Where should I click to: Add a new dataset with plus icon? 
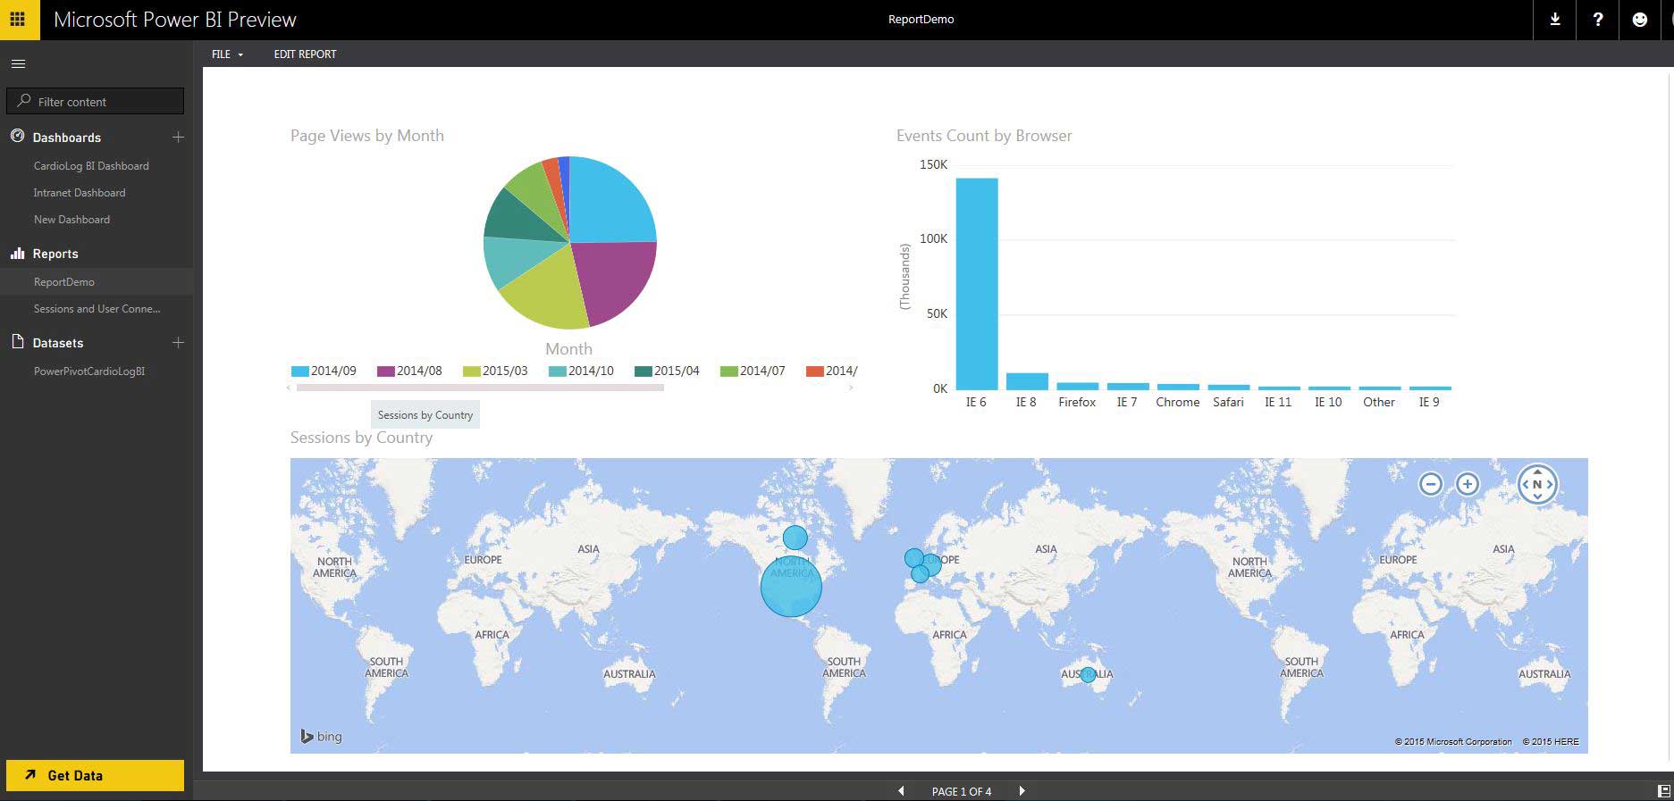[x=178, y=342]
